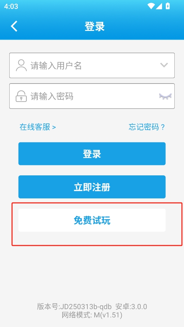Screen dimensions: 184x327
Task: Tap the 立即注册 register button
Action: (92, 187)
